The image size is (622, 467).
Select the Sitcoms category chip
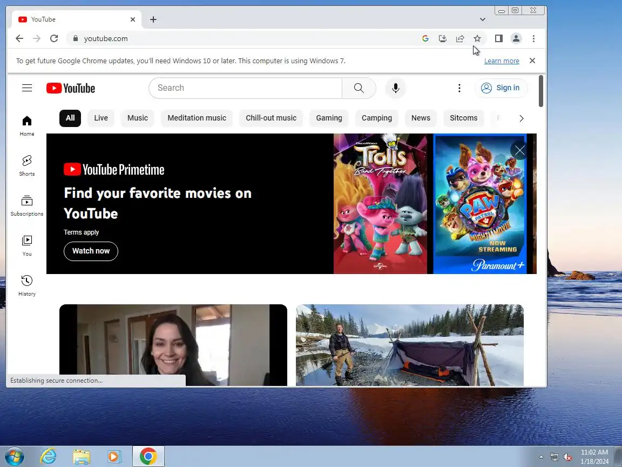tap(463, 118)
